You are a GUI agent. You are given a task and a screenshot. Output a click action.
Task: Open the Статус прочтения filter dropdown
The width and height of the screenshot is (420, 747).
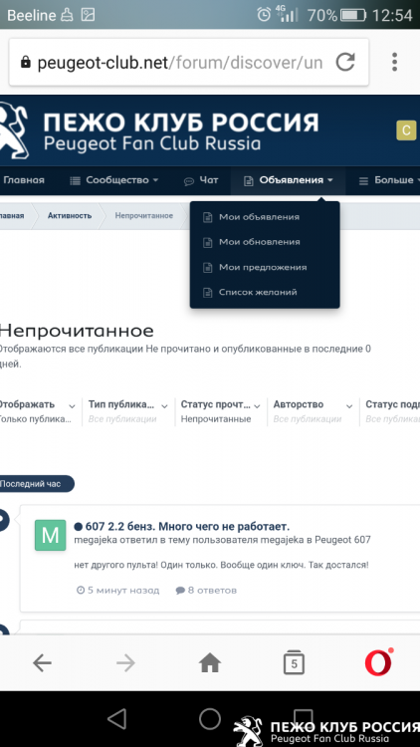(x=221, y=411)
